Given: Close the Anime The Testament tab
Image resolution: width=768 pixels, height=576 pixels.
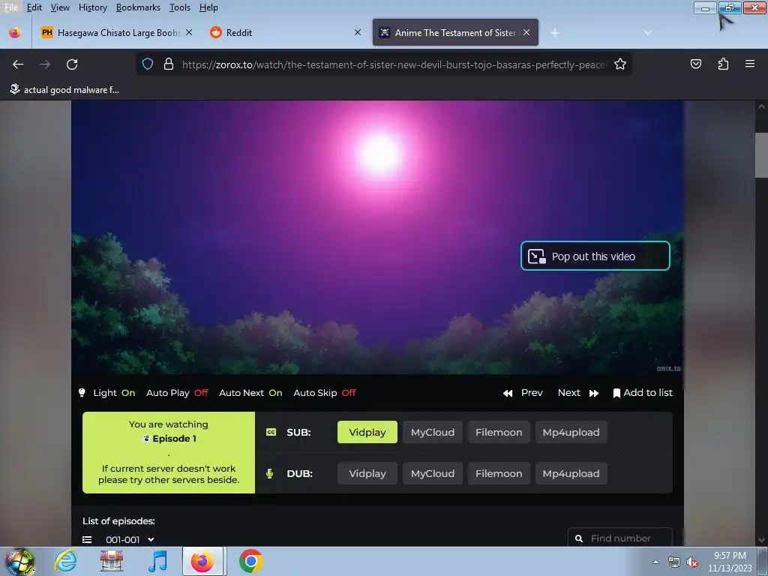Looking at the screenshot, I should pos(526,32).
